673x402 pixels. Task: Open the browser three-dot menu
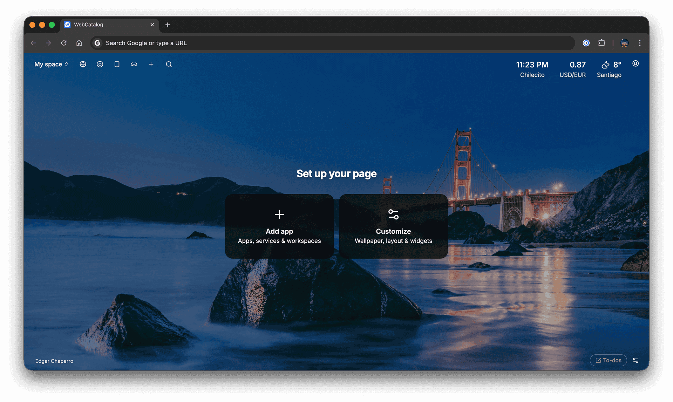[640, 43]
